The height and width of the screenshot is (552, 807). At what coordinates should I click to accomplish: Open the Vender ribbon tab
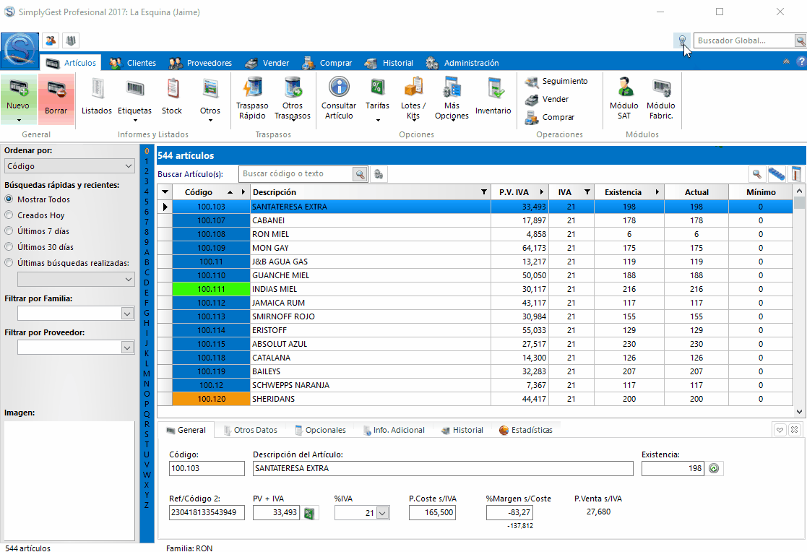(x=267, y=63)
